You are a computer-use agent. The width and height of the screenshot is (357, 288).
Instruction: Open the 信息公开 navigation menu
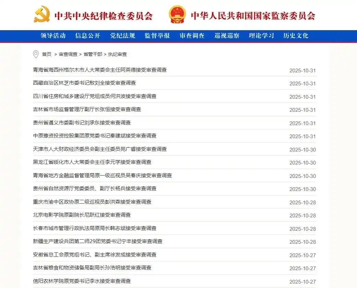click(87, 36)
